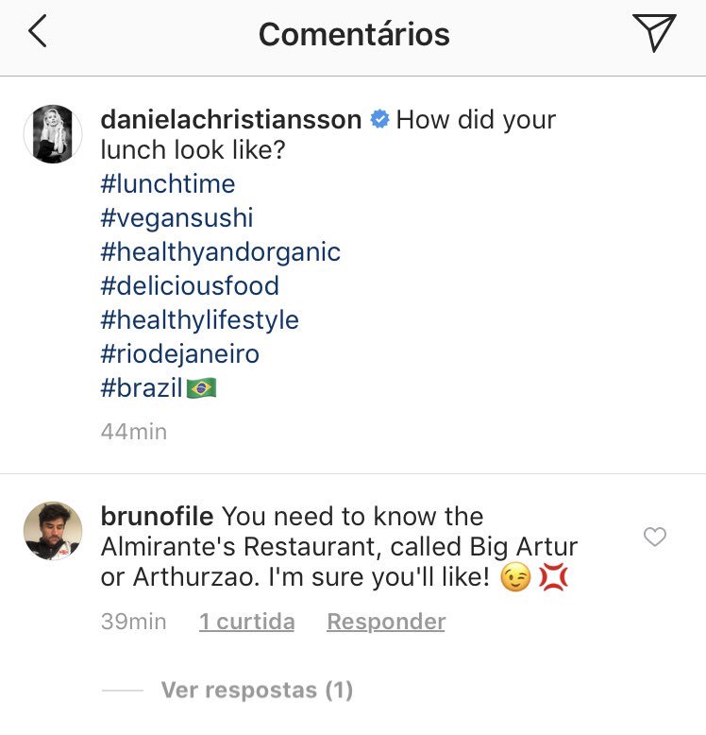Tap the Comentários header title

354,34
